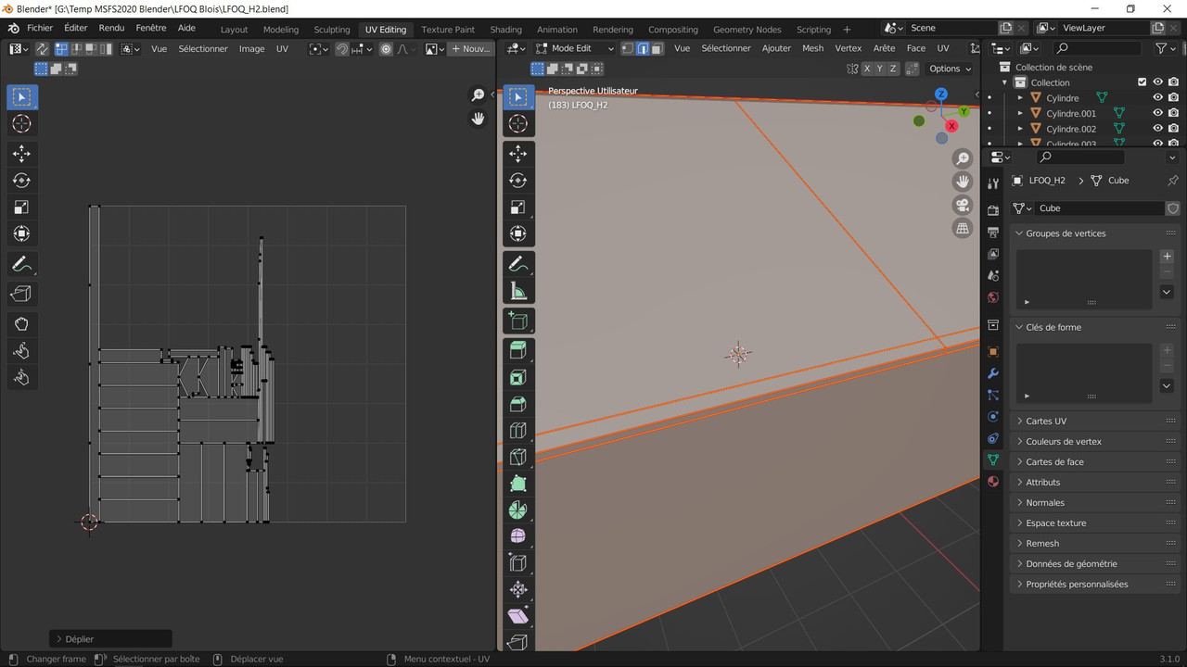Toggle the pin icon in properties header
The height and width of the screenshot is (667, 1187).
point(1172,181)
